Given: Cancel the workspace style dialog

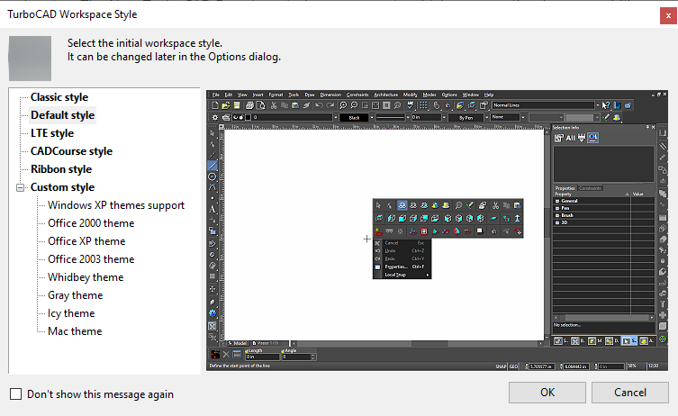Looking at the screenshot, I should click(x=630, y=393).
